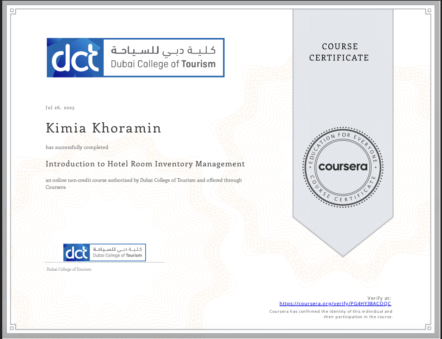The width and height of the screenshot is (442, 339).
Task: Click the bottom-right corner registration mark
Action: (430, 329)
